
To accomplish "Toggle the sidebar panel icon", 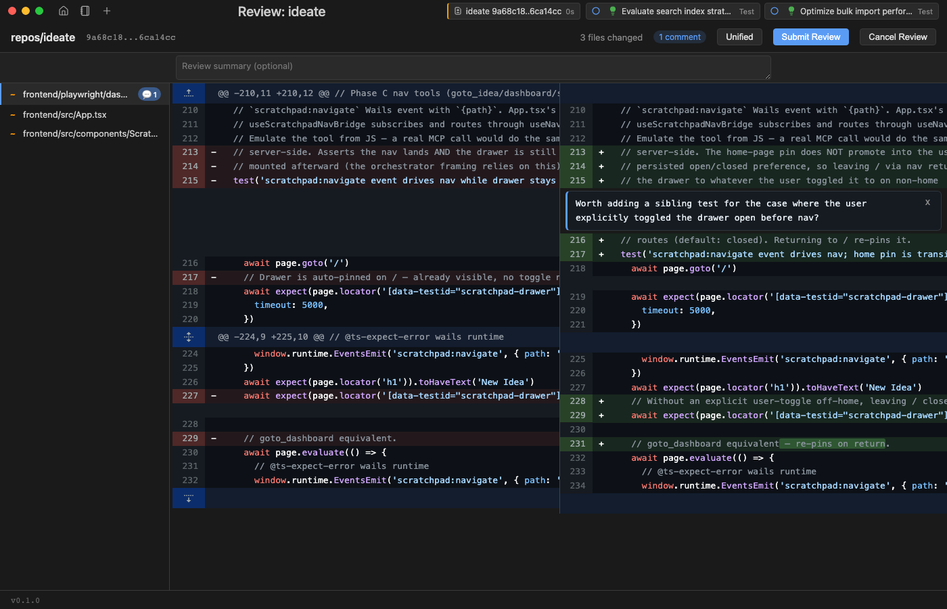I will click(x=85, y=11).
